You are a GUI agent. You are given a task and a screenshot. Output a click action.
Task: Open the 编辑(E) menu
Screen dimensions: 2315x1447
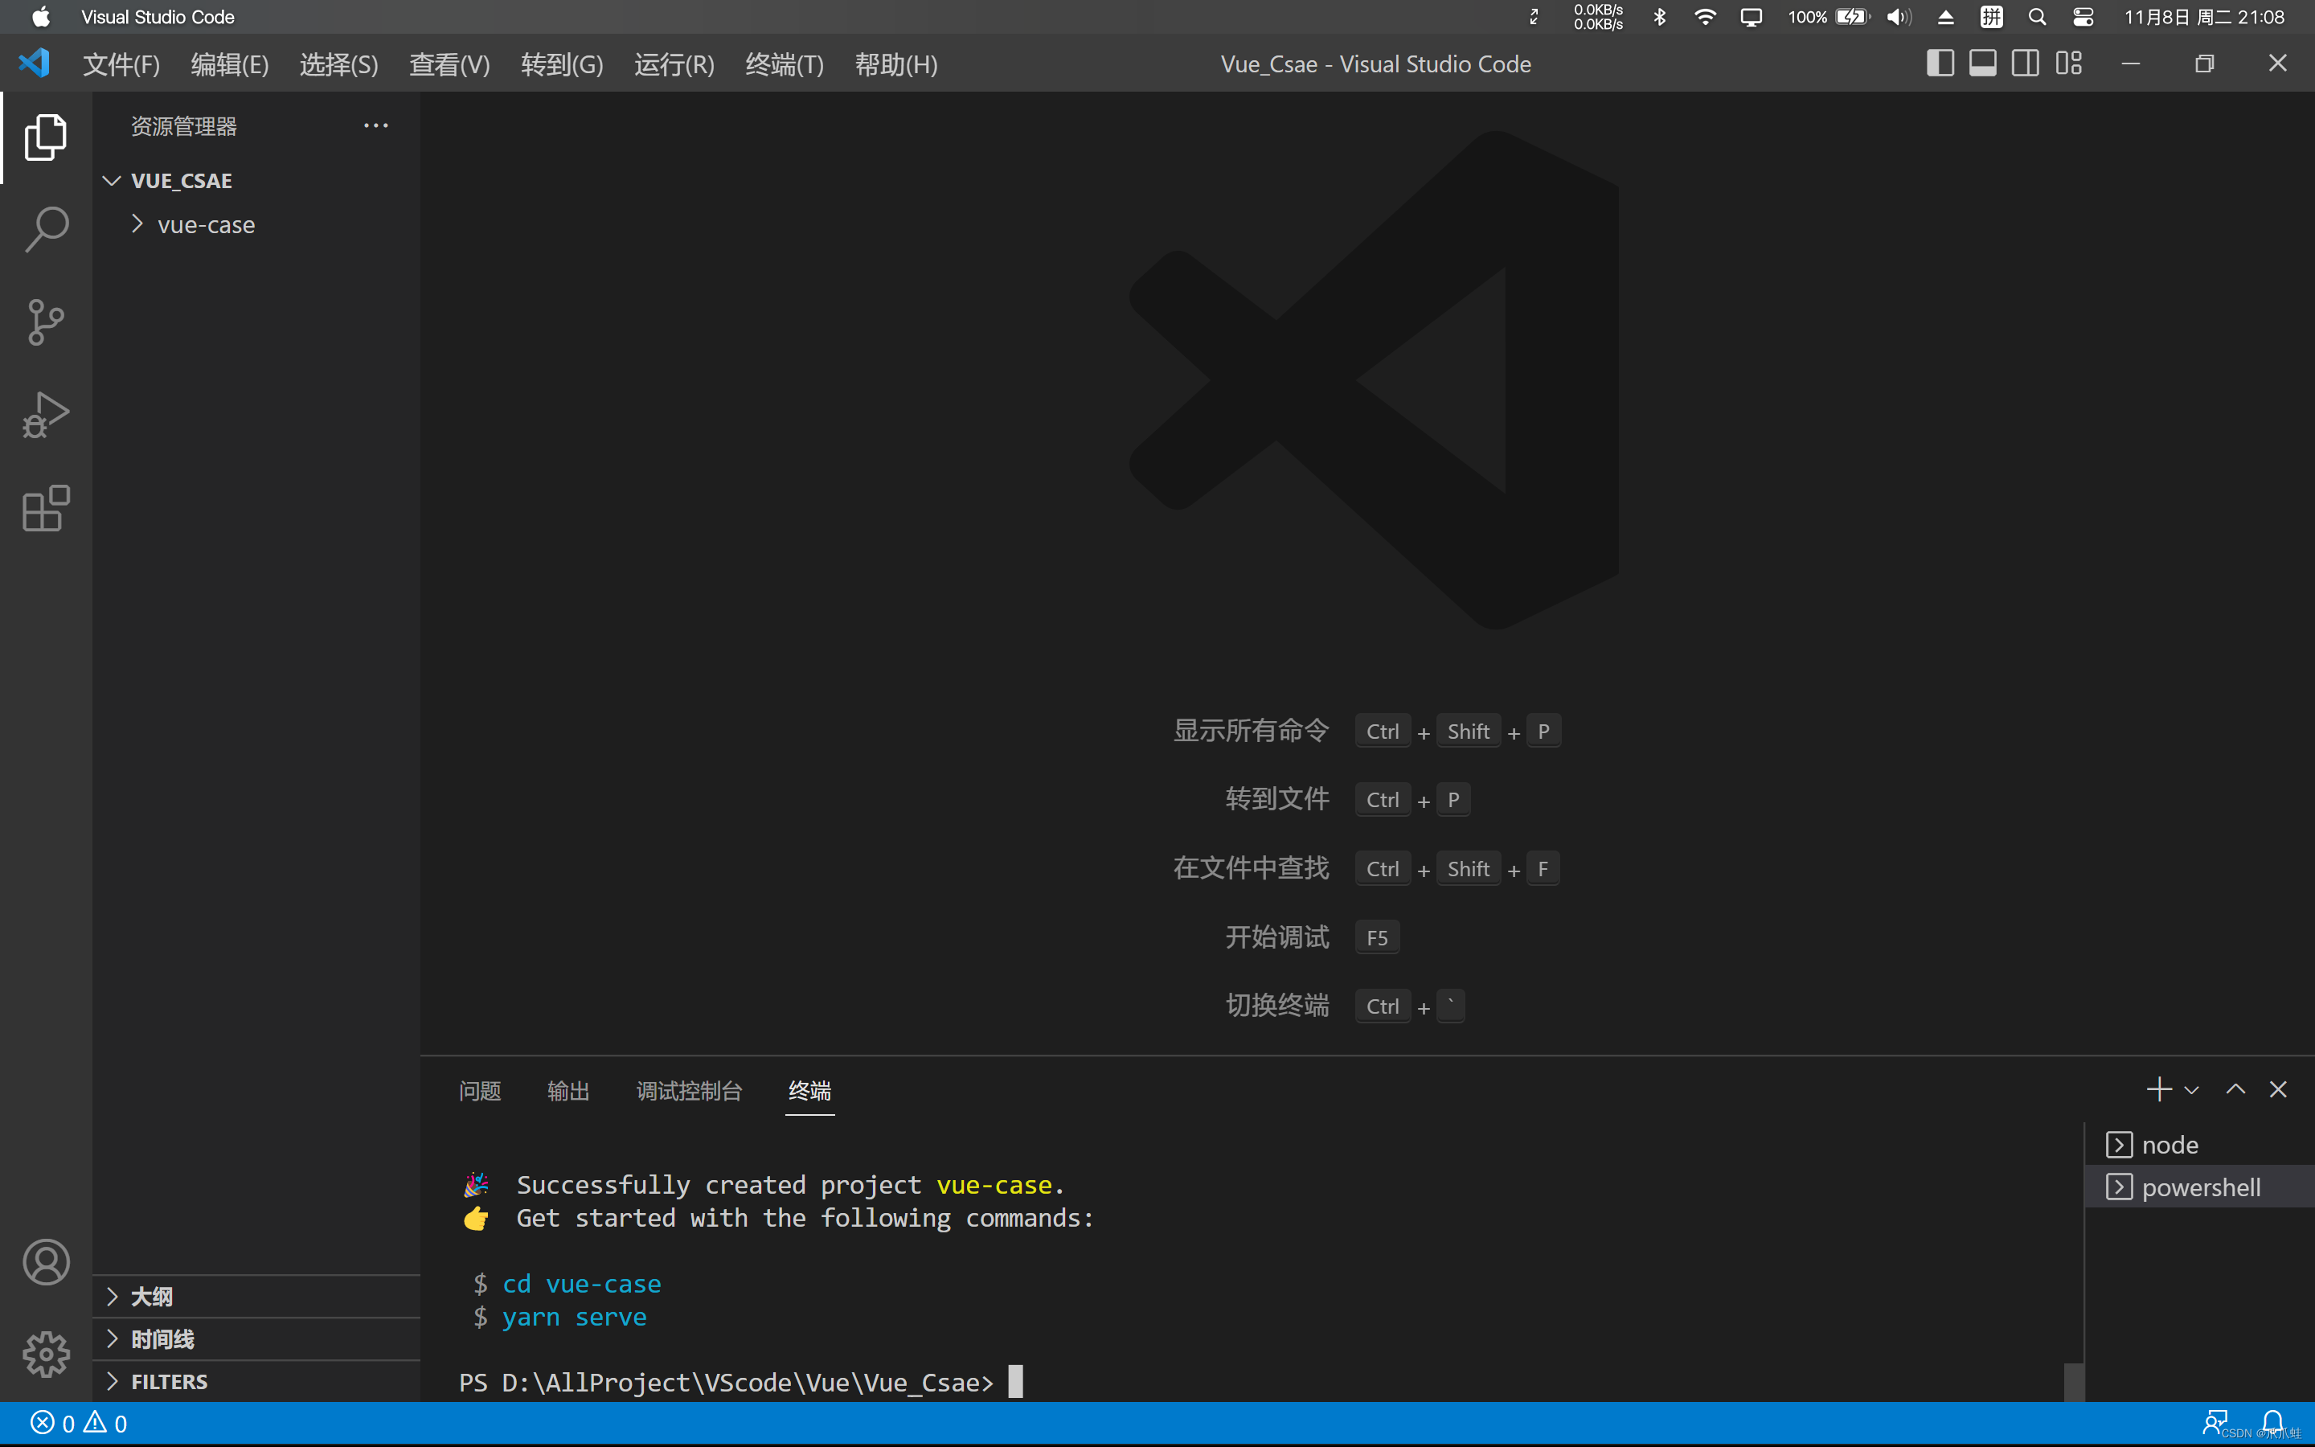tap(230, 64)
